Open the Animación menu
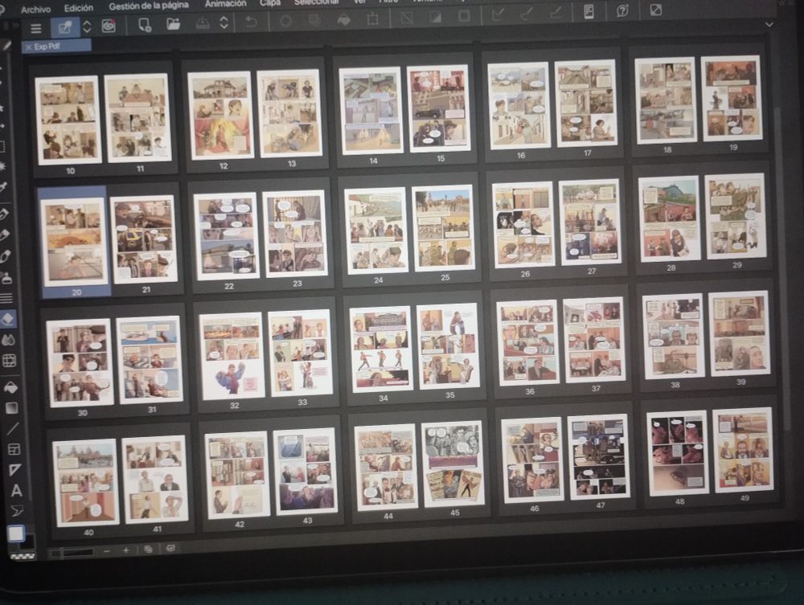 click(226, 3)
